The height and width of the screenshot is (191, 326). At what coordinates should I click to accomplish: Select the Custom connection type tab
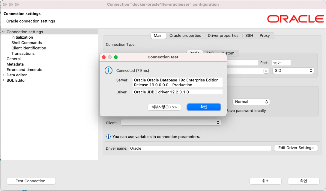[229, 53]
